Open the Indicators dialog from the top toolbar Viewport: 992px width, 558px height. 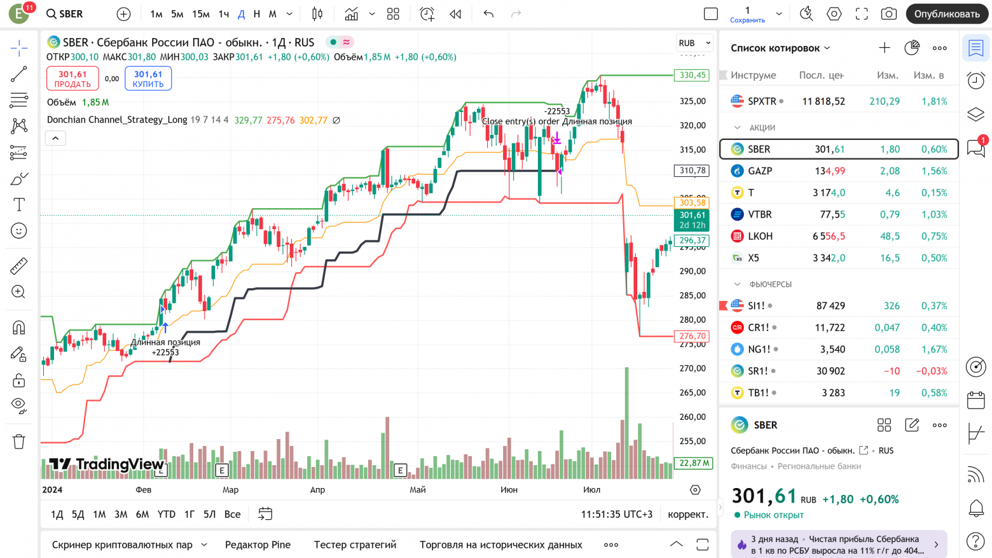[352, 13]
